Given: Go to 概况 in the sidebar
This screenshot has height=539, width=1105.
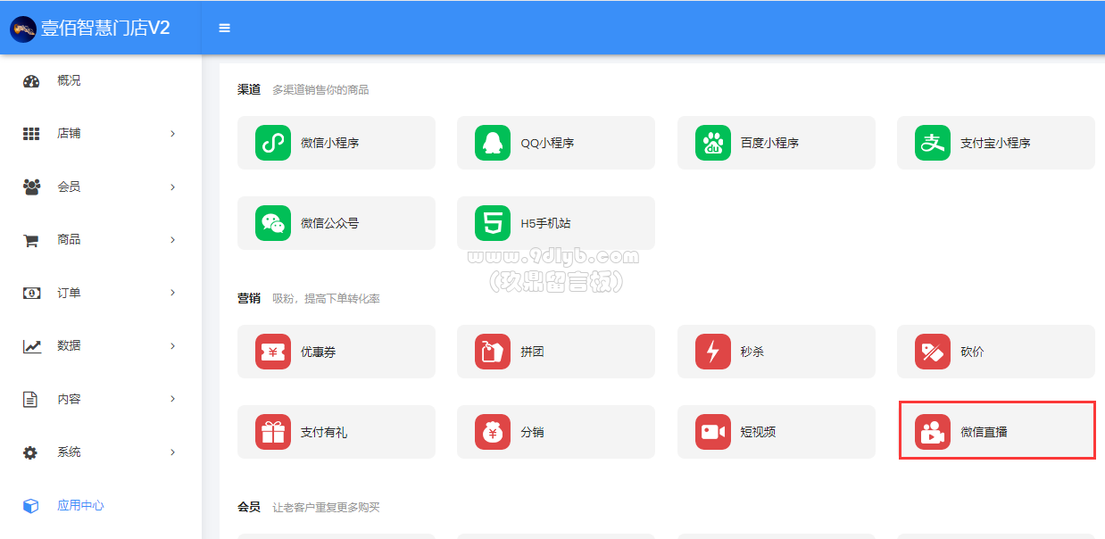Looking at the screenshot, I should (x=69, y=80).
